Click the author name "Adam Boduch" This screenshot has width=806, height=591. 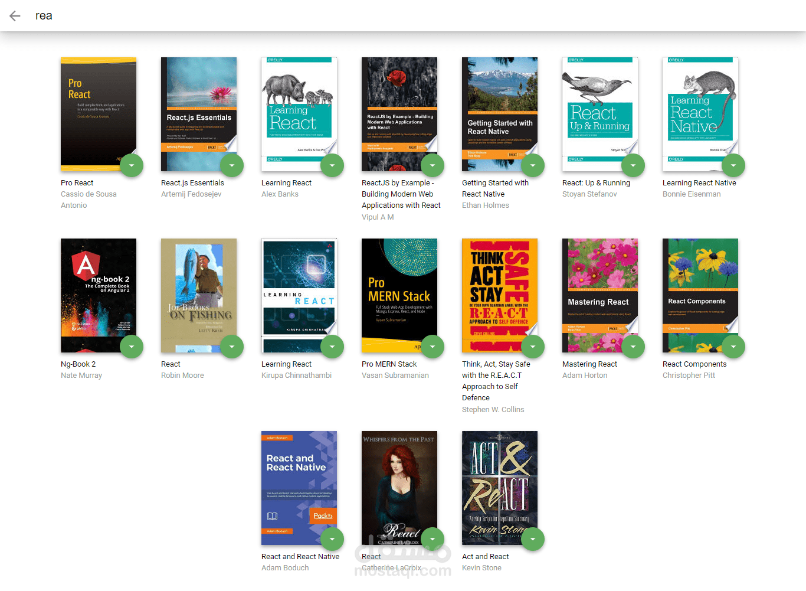tap(285, 568)
